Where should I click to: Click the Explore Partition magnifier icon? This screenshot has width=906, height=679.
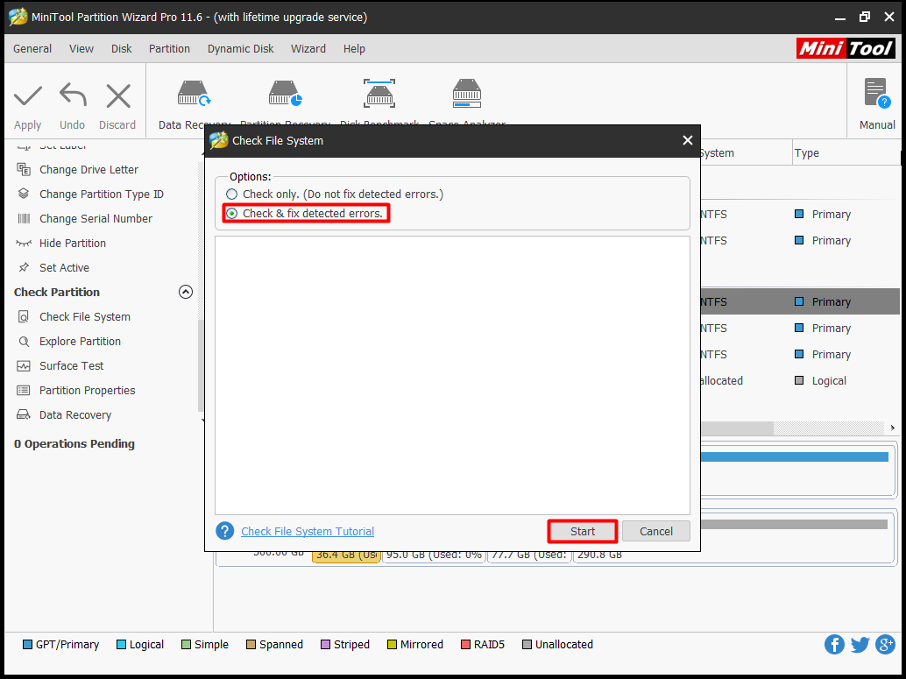coord(24,342)
